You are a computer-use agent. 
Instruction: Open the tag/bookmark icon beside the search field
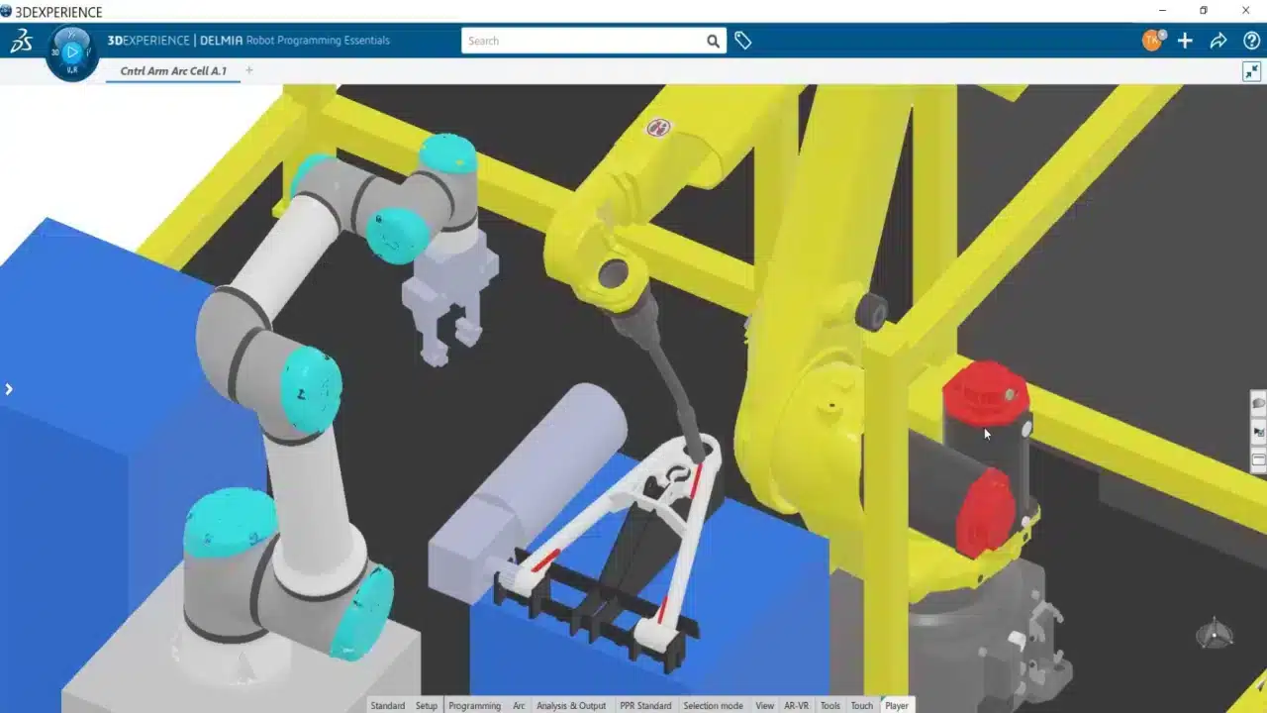pyautogui.click(x=743, y=41)
